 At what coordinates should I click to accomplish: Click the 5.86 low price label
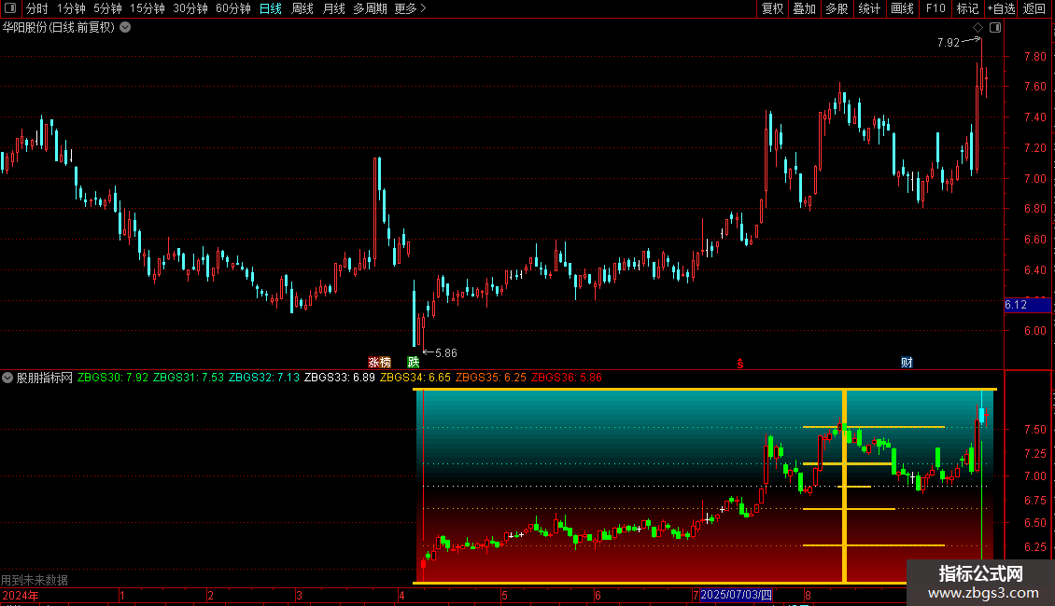pyautogui.click(x=446, y=352)
